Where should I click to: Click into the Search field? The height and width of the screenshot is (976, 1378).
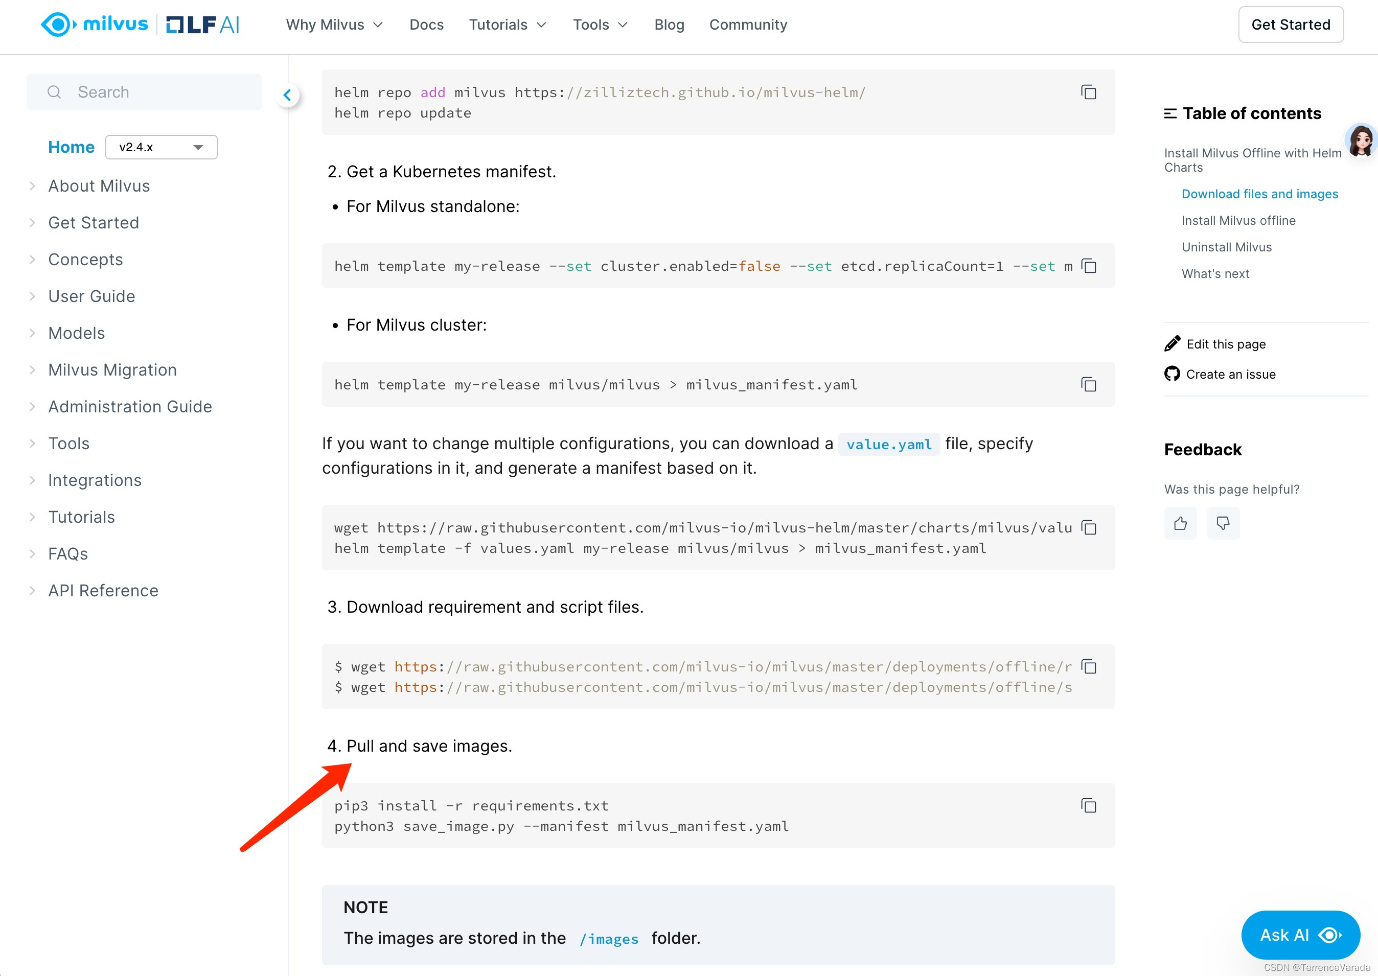tap(144, 92)
